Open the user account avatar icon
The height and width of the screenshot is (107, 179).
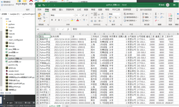(168, 5)
